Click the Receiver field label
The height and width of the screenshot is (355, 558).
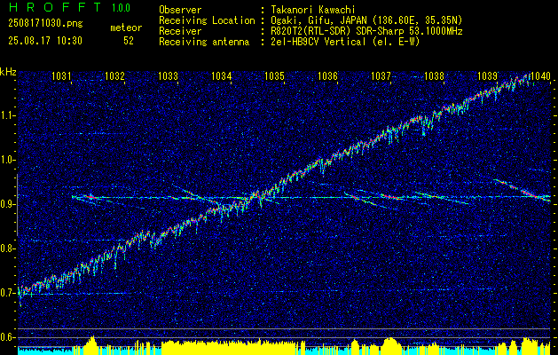tap(180, 31)
